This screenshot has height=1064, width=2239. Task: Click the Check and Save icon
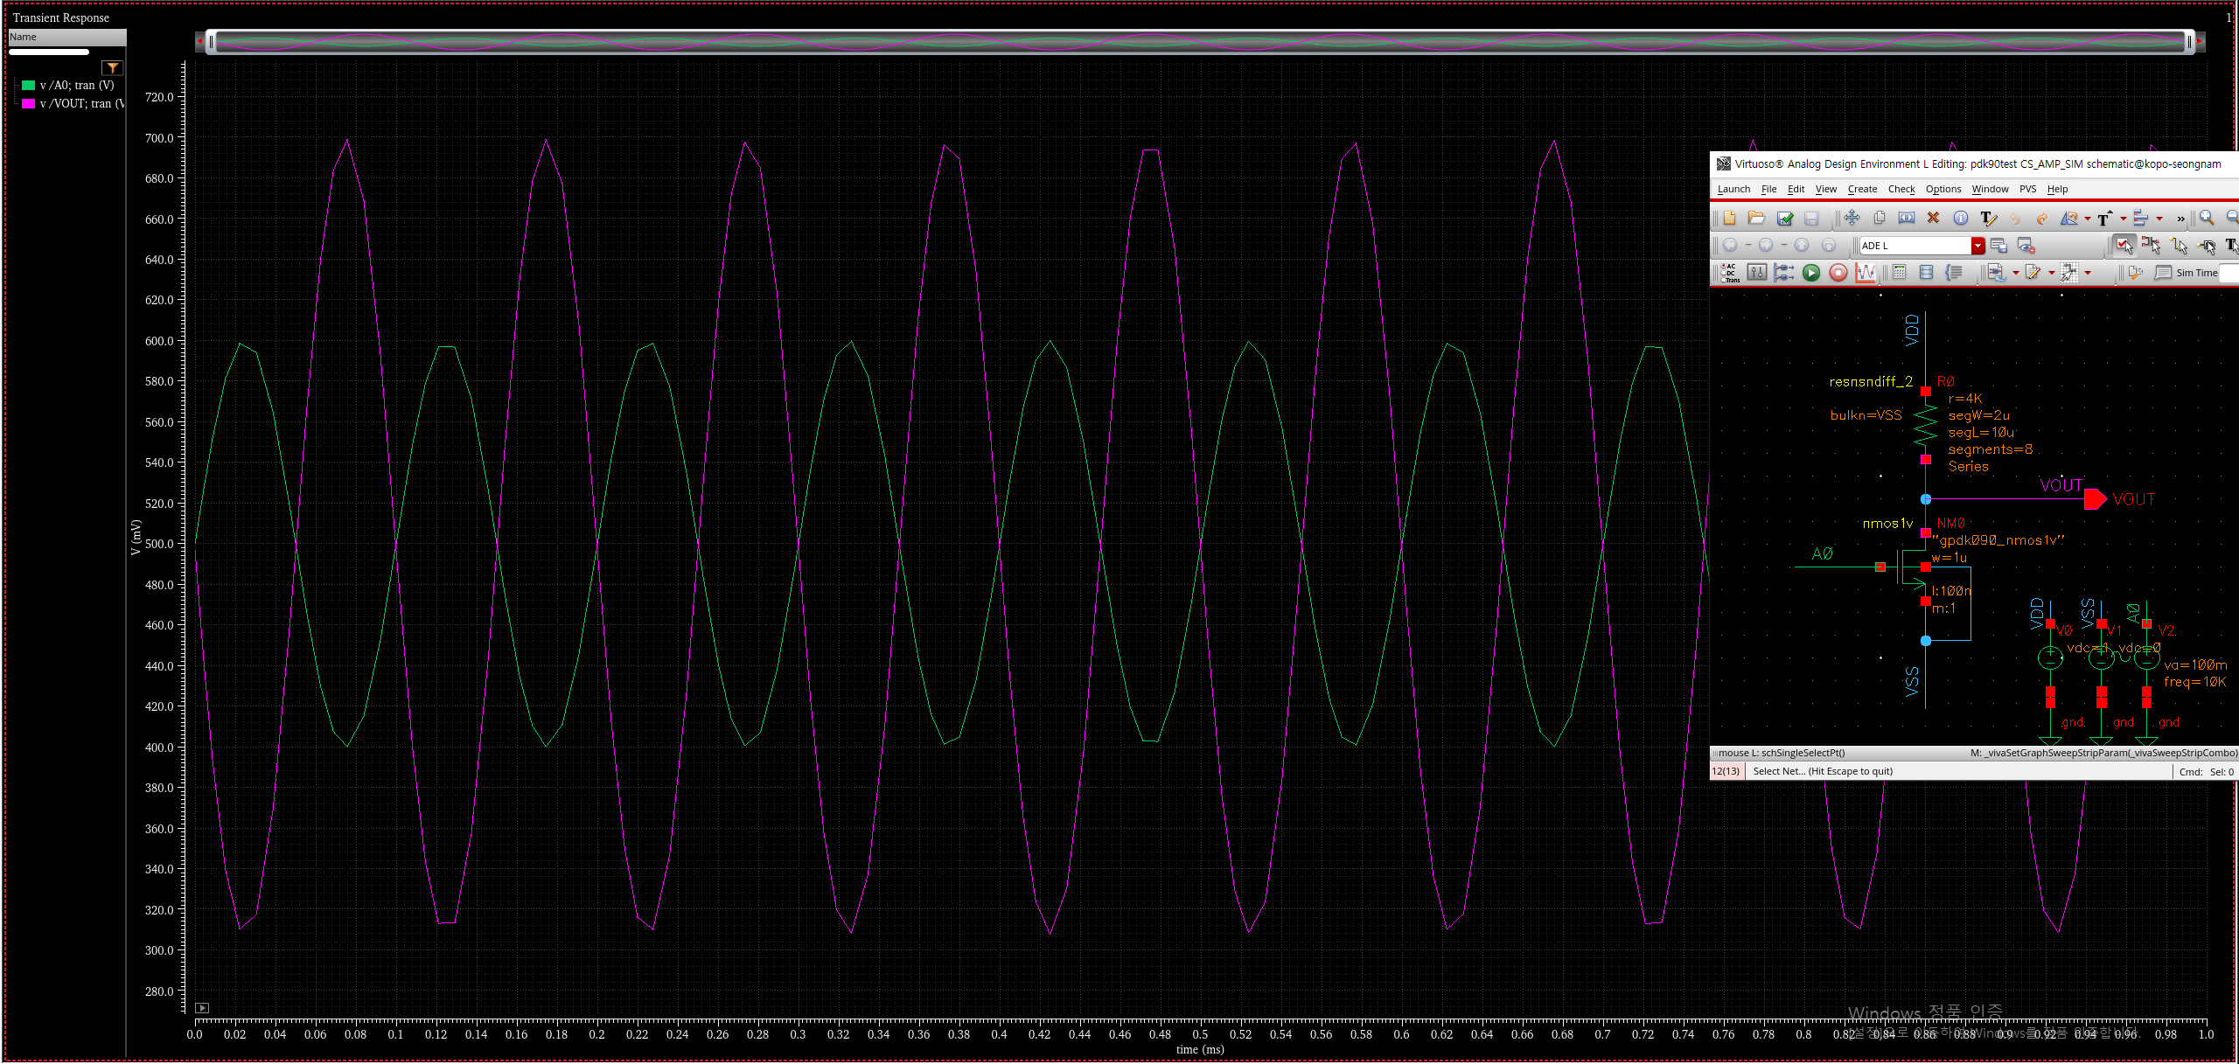pyautogui.click(x=1785, y=218)
